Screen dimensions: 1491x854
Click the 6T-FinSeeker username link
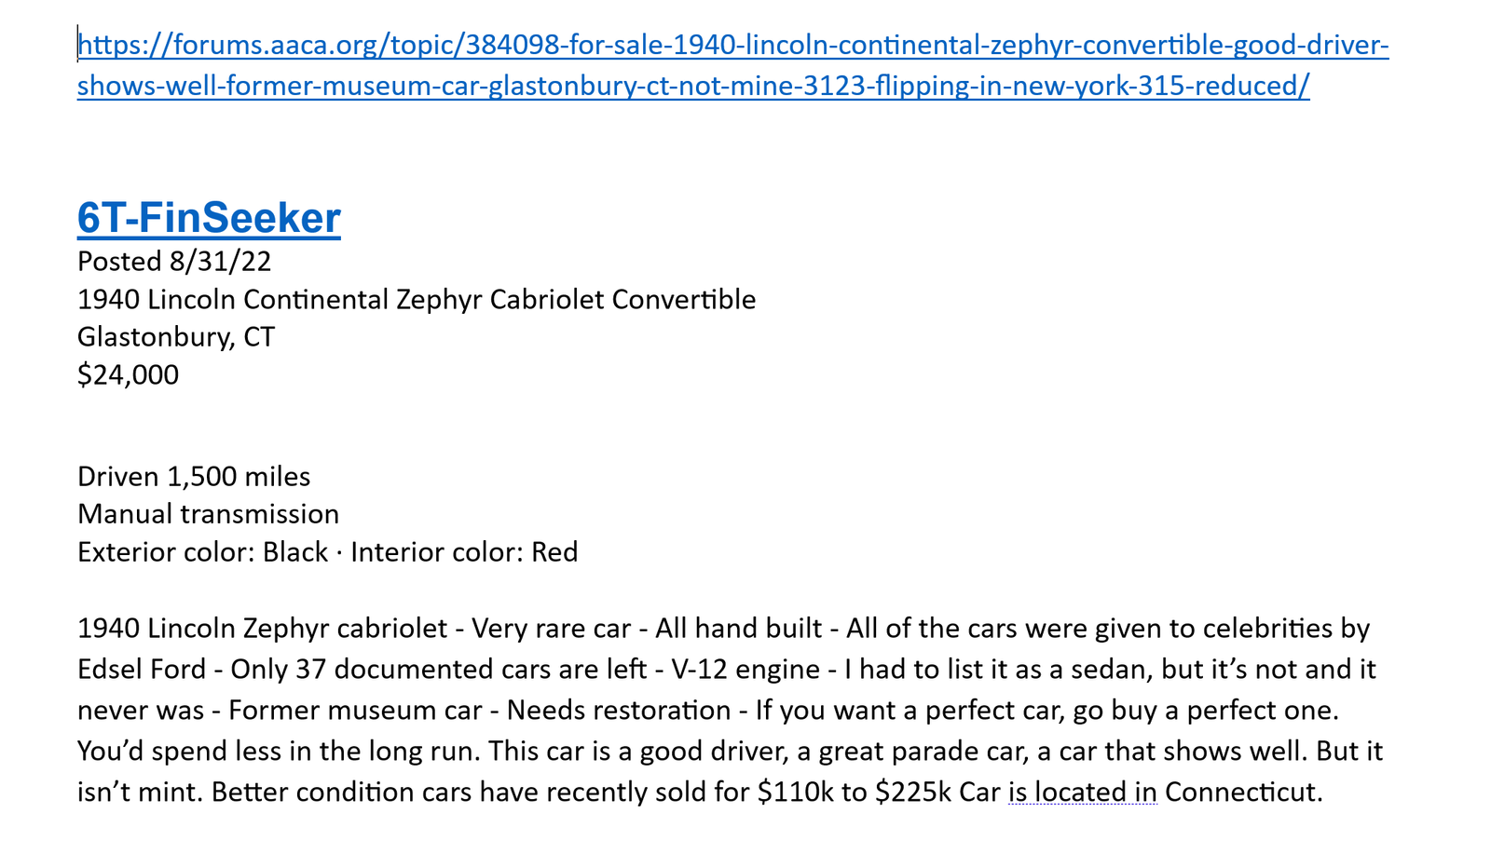[x=209, y=218]
